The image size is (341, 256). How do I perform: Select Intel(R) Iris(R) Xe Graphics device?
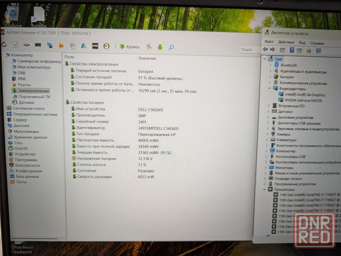[x=302, y=94]
